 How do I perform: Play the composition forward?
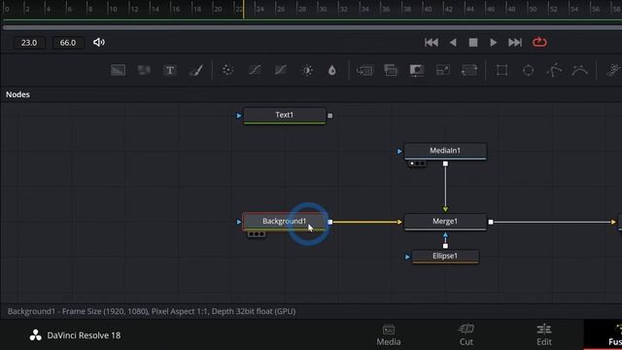(x=493, y=43)
